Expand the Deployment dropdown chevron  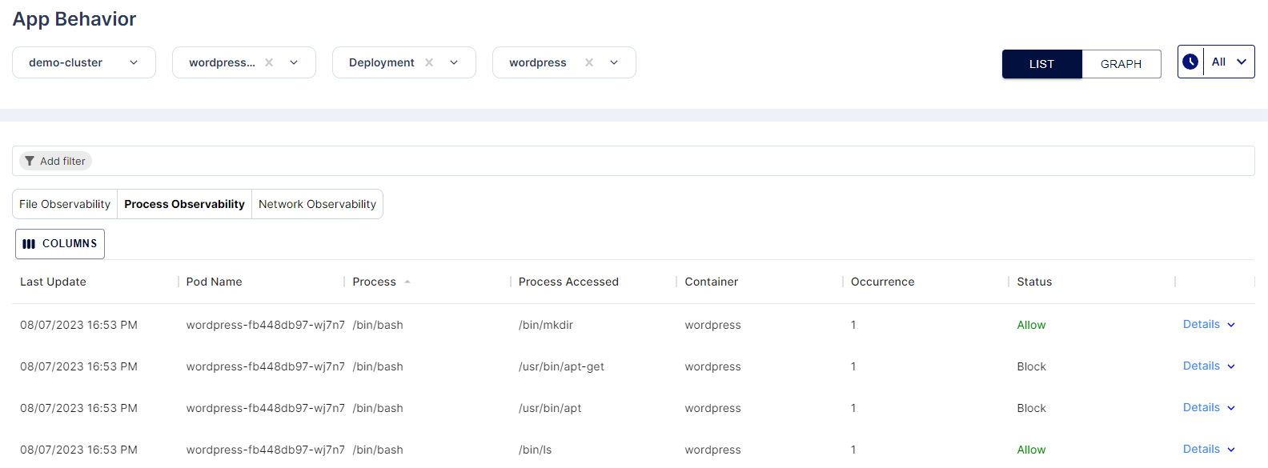pos(454,62)
